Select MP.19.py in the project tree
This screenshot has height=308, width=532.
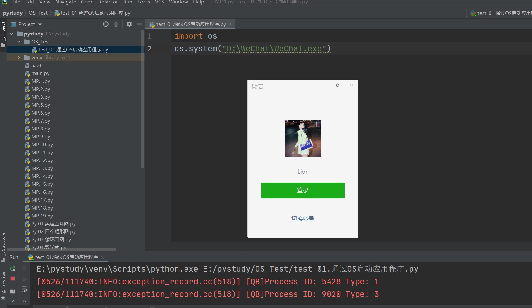(42, 216)
